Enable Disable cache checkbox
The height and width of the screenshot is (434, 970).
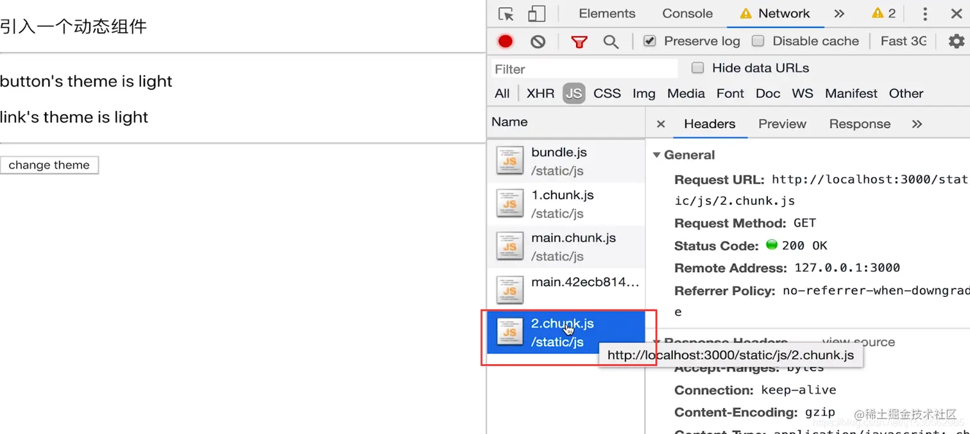(x=758, y=41)
